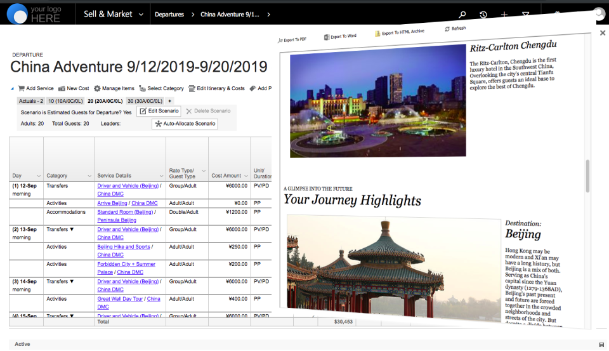Click the preview panel vertical scrollbar
The image size is (609, 351).
click(x=587, y=176)
